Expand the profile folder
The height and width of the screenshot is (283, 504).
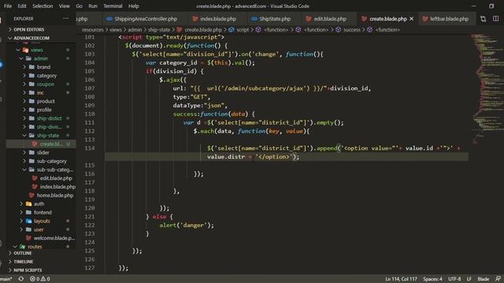pyautogui.click(x=41, y=110)
